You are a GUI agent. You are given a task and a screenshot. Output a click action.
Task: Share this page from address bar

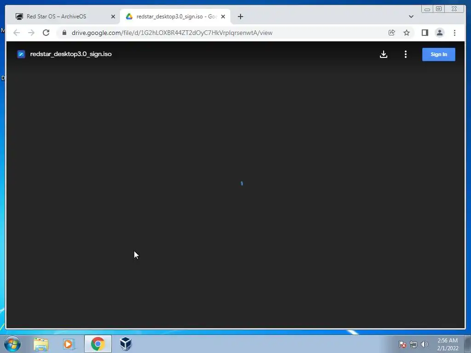tap(391, 33)
